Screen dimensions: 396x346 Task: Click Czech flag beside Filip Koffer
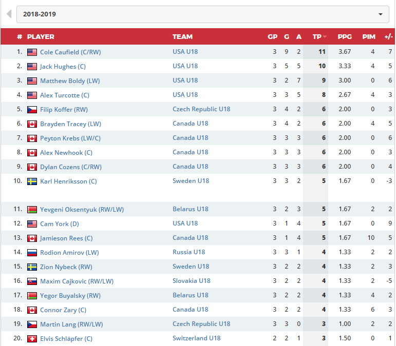(32, 110)
